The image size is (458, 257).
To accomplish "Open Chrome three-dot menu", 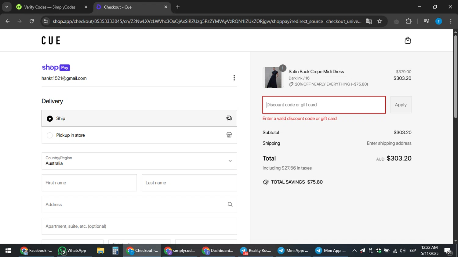I will click(451, 21).
